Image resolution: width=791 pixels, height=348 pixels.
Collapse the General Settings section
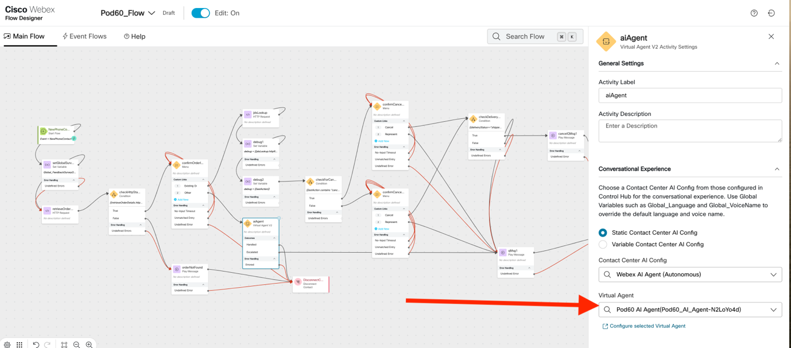[x=777, y=64]
